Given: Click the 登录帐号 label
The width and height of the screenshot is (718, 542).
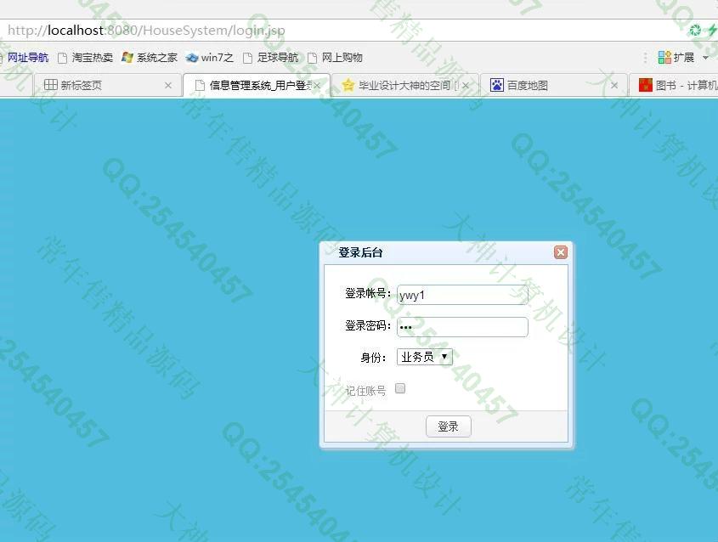Looking at the screenshot, I should coord(368,293).
